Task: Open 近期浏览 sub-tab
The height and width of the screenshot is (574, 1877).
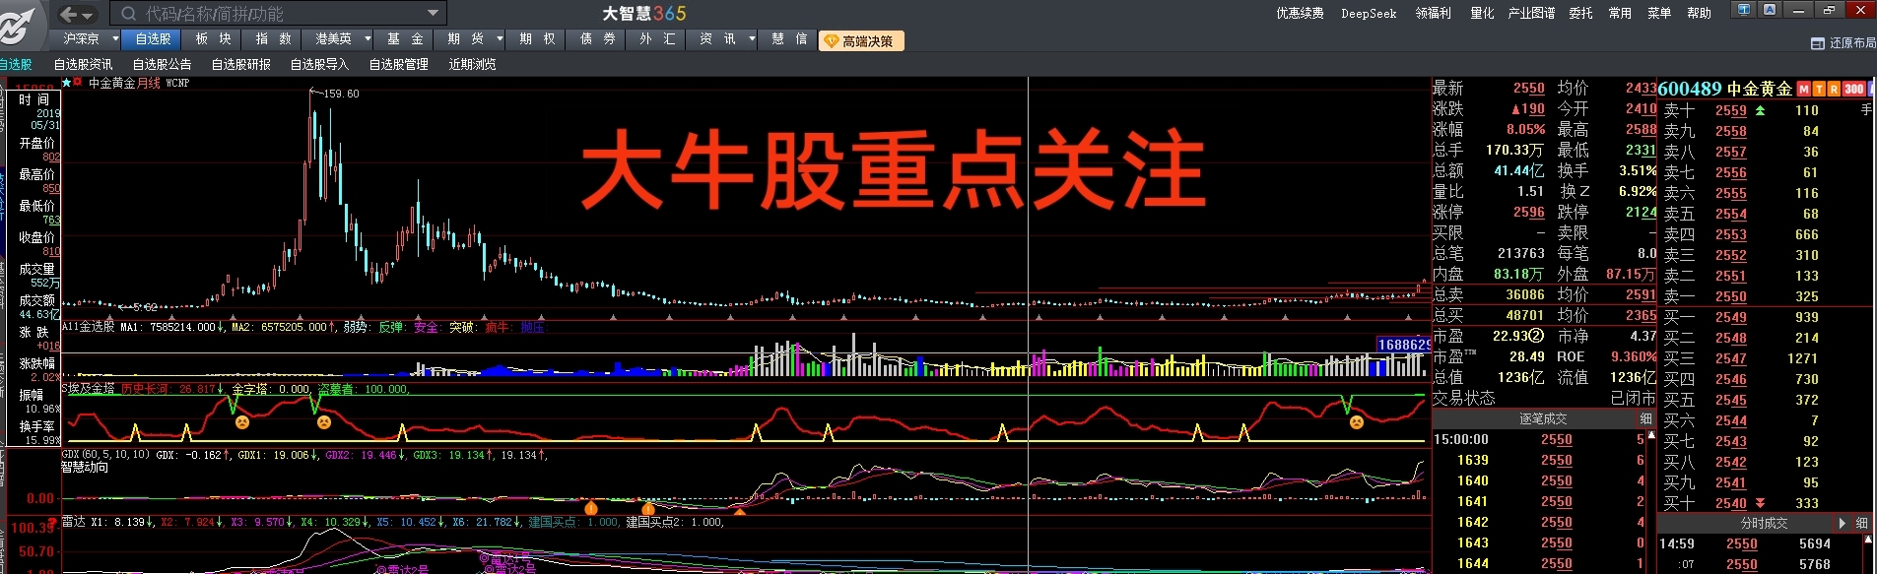Action: point(472,64)
